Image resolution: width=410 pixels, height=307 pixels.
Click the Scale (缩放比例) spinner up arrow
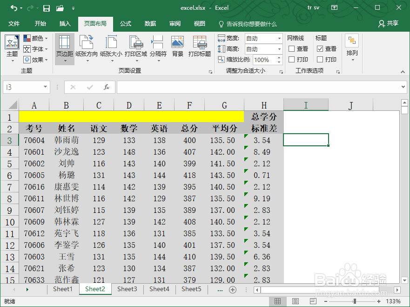pos(279,58)
